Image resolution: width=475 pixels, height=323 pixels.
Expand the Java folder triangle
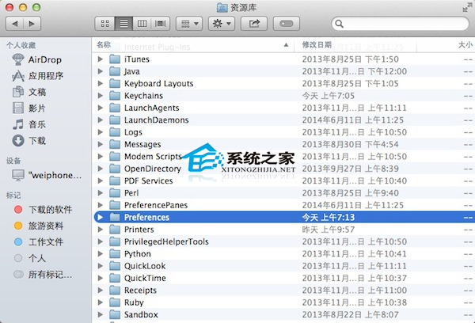point(101,71)
